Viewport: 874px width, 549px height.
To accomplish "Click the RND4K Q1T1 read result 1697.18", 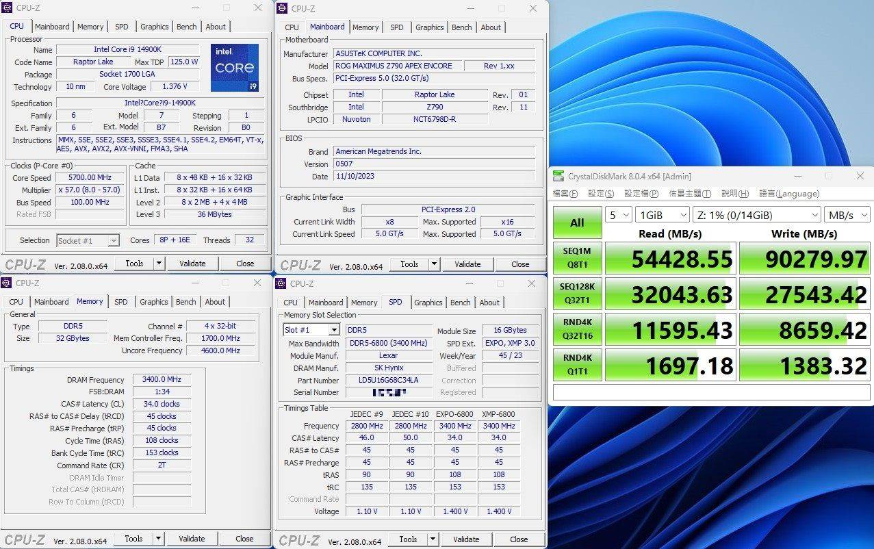I will [x=671, y=365].
